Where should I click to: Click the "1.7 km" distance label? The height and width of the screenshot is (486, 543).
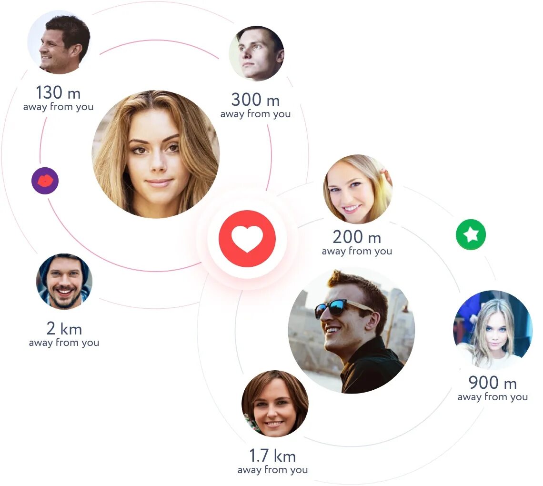[272, 456]
